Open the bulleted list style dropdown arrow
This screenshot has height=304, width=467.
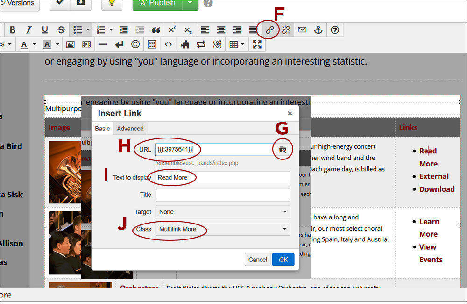click(88, 30)
